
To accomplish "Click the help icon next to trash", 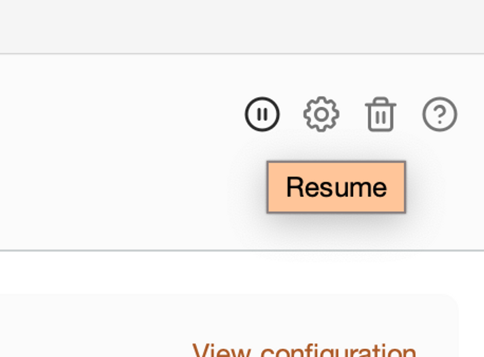I will point(440,114).
